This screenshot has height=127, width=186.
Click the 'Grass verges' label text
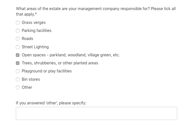click(x=34, y=22)
